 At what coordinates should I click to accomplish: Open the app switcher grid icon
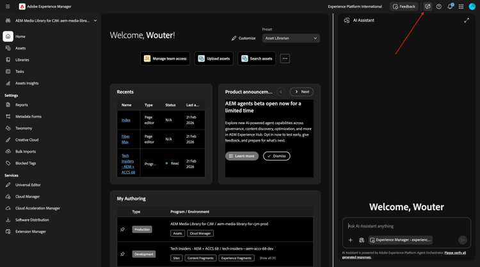pyautogui.click(x=461, y=6)
